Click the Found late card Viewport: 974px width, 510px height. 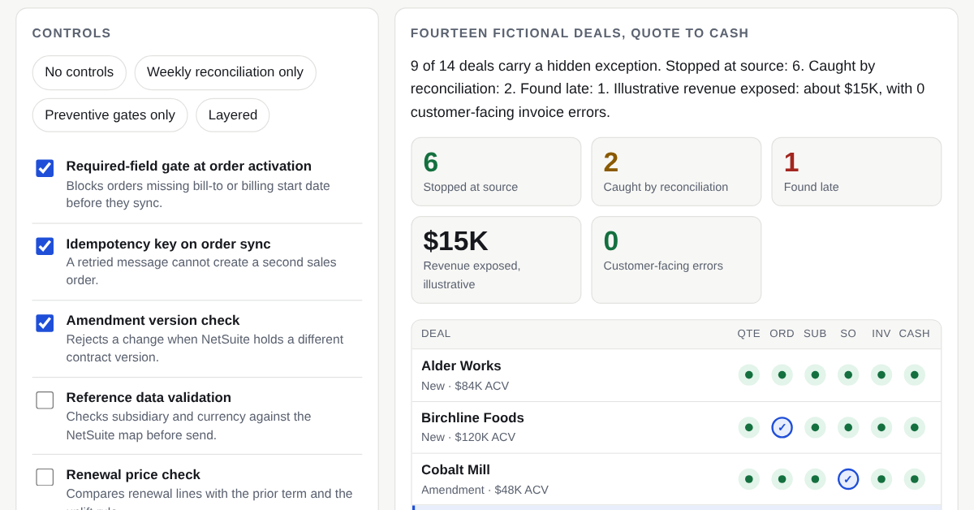856,171
